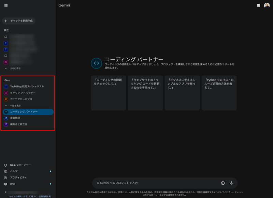Select 家庭教師 Gem
Screen dimensions: 273x198
coord(28,118)
